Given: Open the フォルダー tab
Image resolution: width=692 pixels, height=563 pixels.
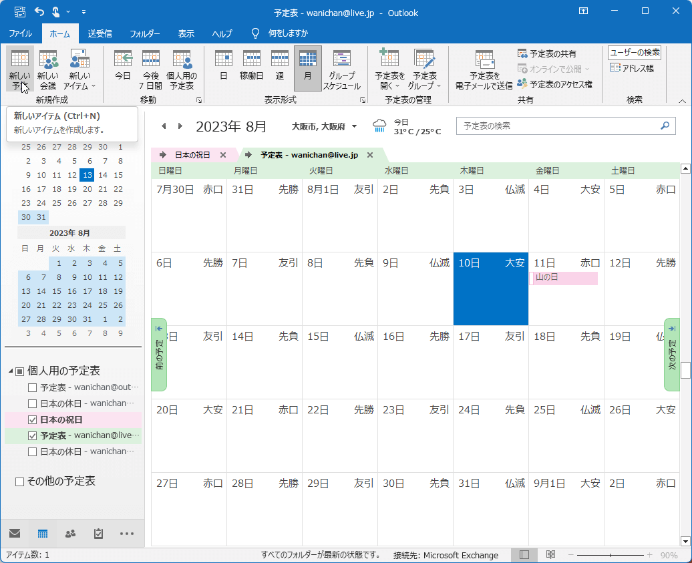Looking at the screenshot, I should (144, 33).
